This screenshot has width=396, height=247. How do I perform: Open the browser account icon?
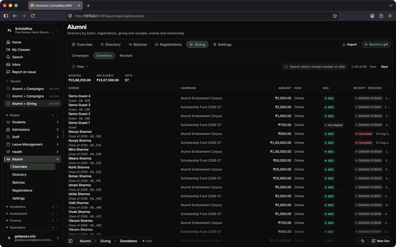[372, 16]
